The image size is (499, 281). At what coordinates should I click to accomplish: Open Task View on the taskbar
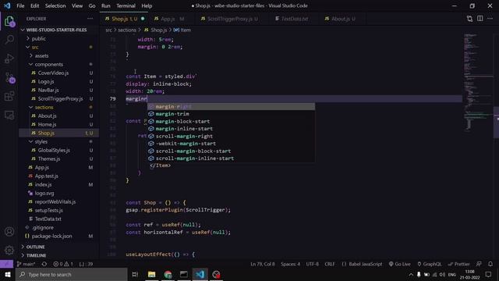coord(135,275)
